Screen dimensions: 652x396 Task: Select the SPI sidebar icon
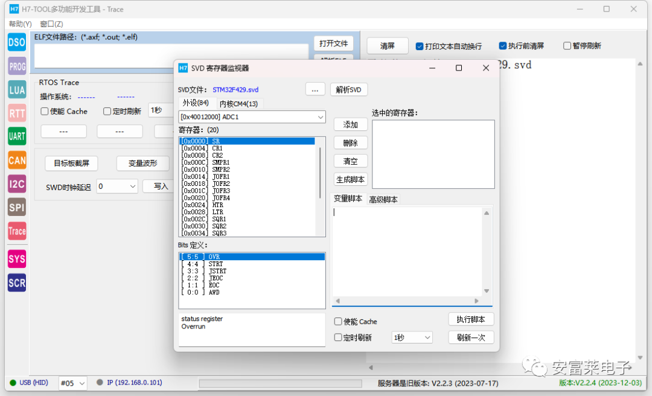tap(17, 207)
